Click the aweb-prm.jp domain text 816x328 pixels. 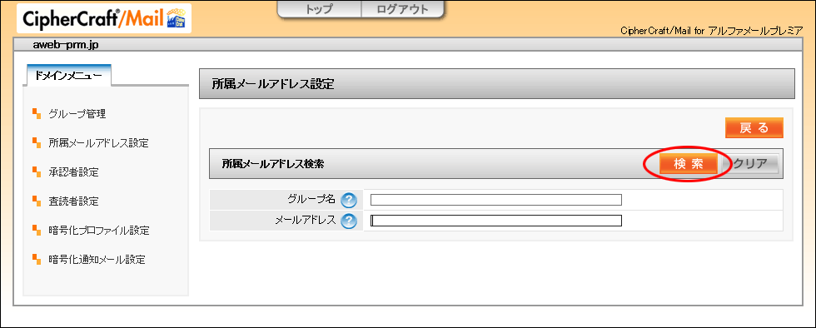click(x=66, y=45)
